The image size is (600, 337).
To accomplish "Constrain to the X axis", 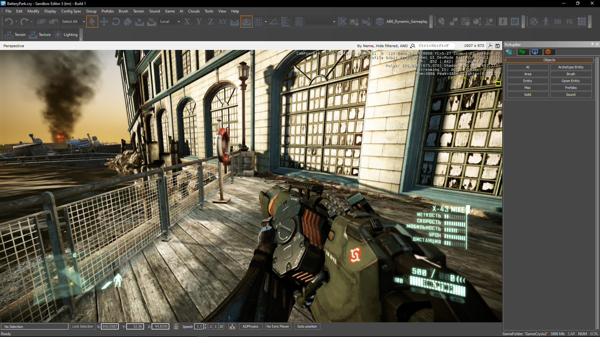I will (187, 22).
